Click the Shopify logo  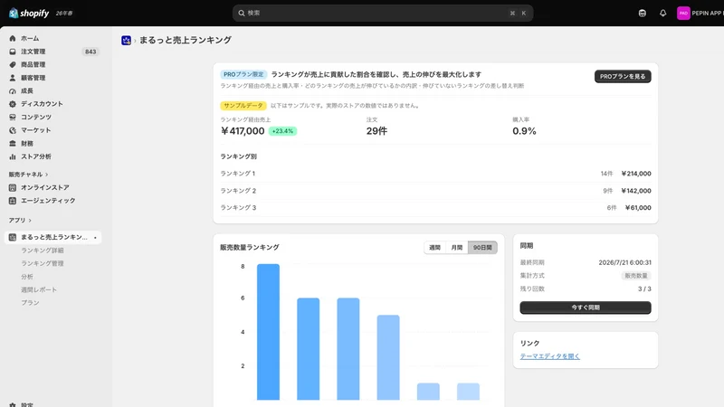point(29,13)
